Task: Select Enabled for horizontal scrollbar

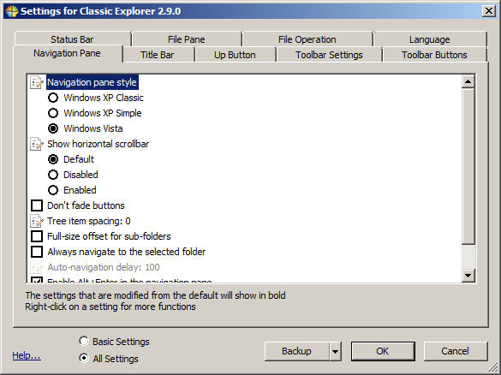Action: click(53, 190)
